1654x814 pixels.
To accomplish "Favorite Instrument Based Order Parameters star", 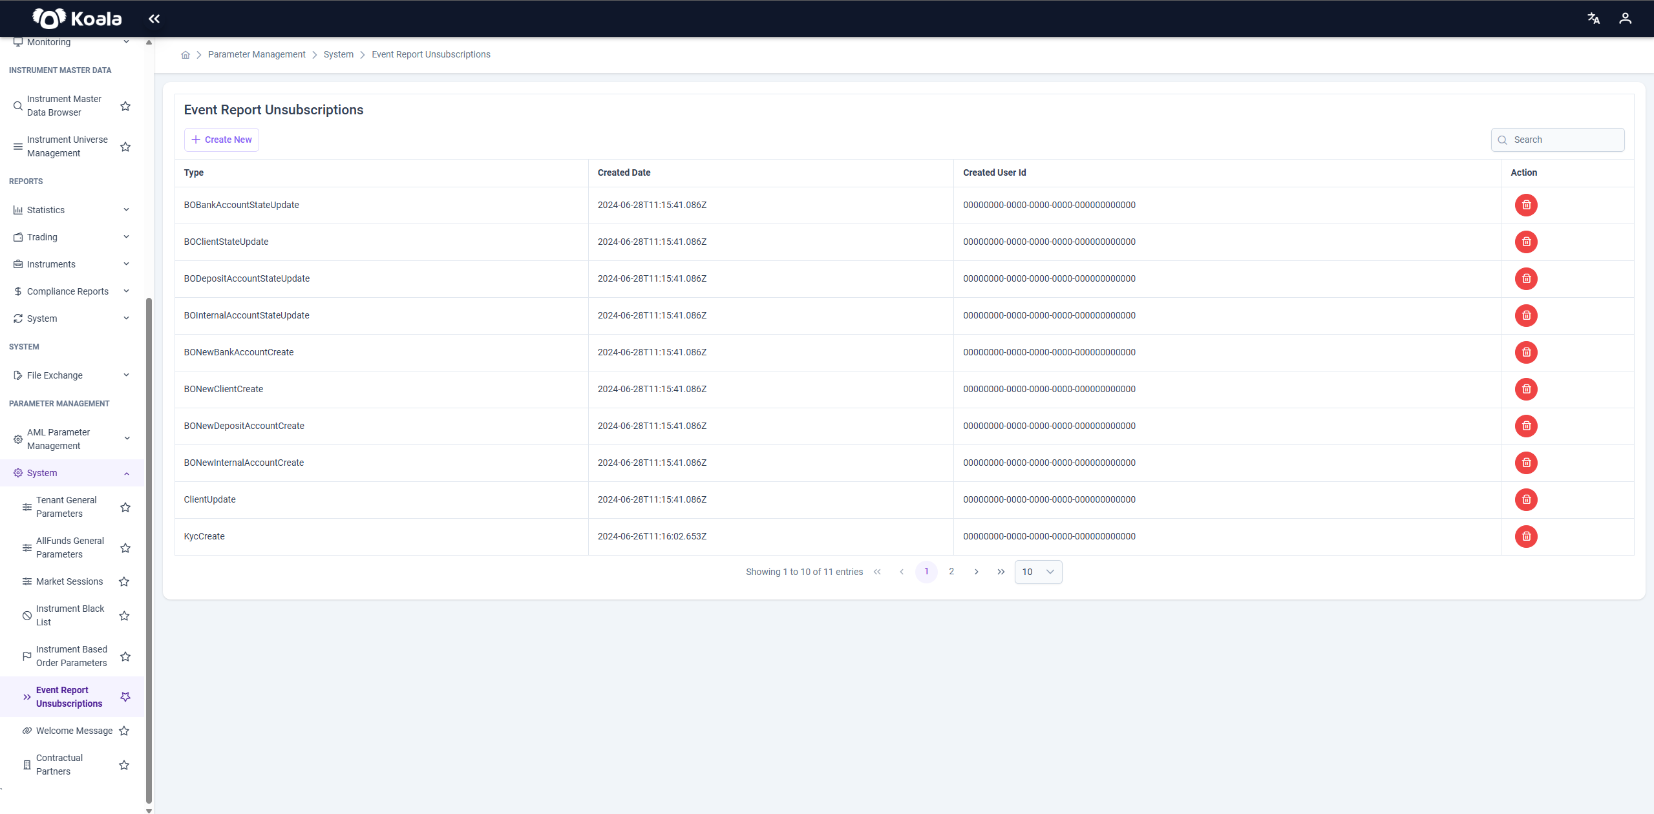I will (x=125, y=656).
